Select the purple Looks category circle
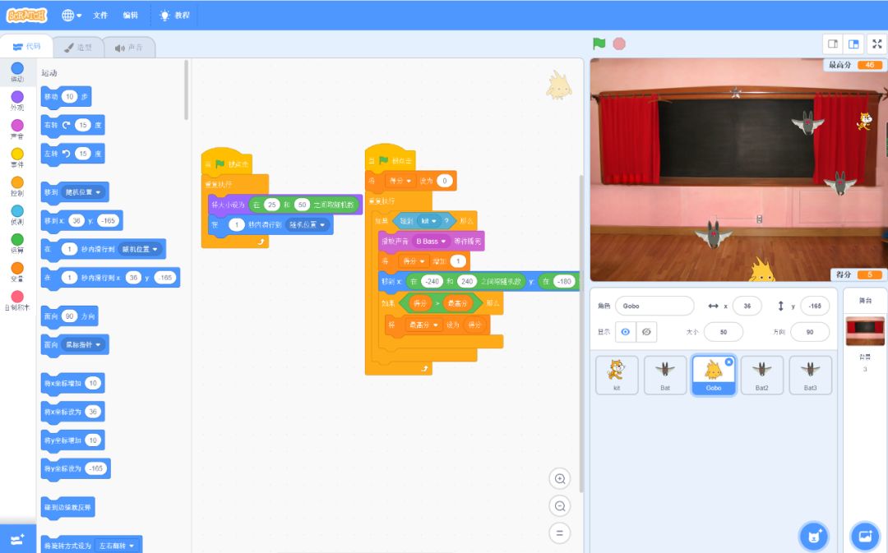 [x=17, y=97]
